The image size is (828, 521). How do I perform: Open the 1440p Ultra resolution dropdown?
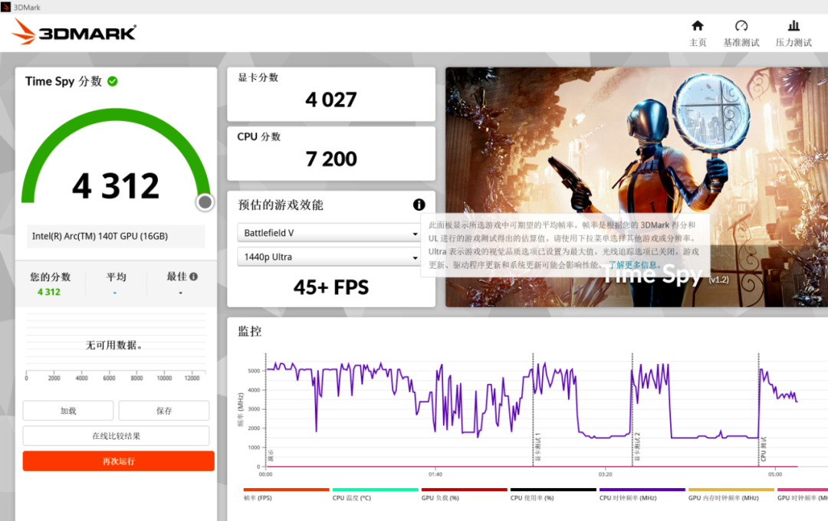pos(328,257)
